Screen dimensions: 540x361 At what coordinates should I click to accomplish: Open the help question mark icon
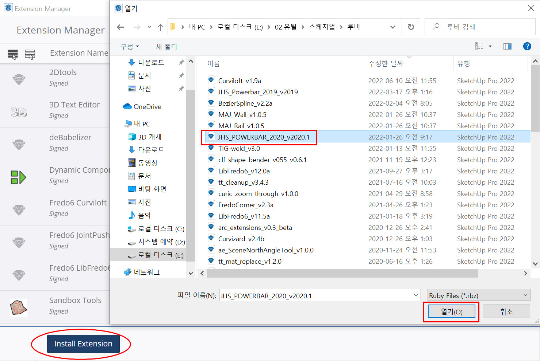527,46
